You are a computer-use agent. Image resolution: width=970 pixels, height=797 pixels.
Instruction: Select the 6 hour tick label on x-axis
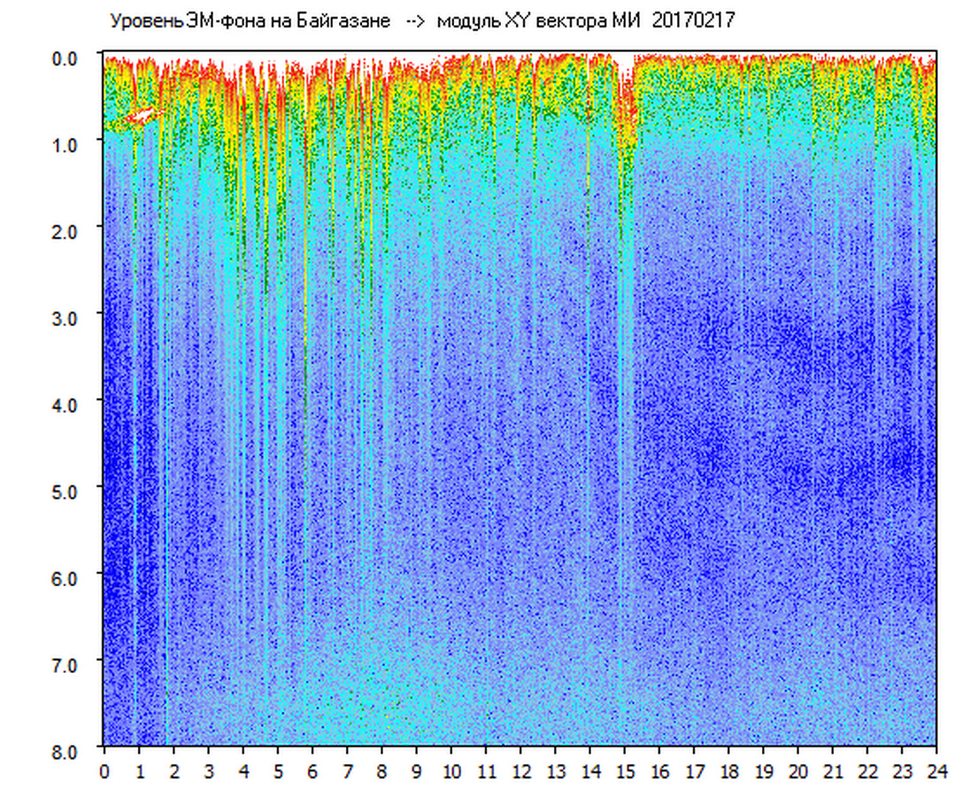pyautogui.click(x=312, y=771)
